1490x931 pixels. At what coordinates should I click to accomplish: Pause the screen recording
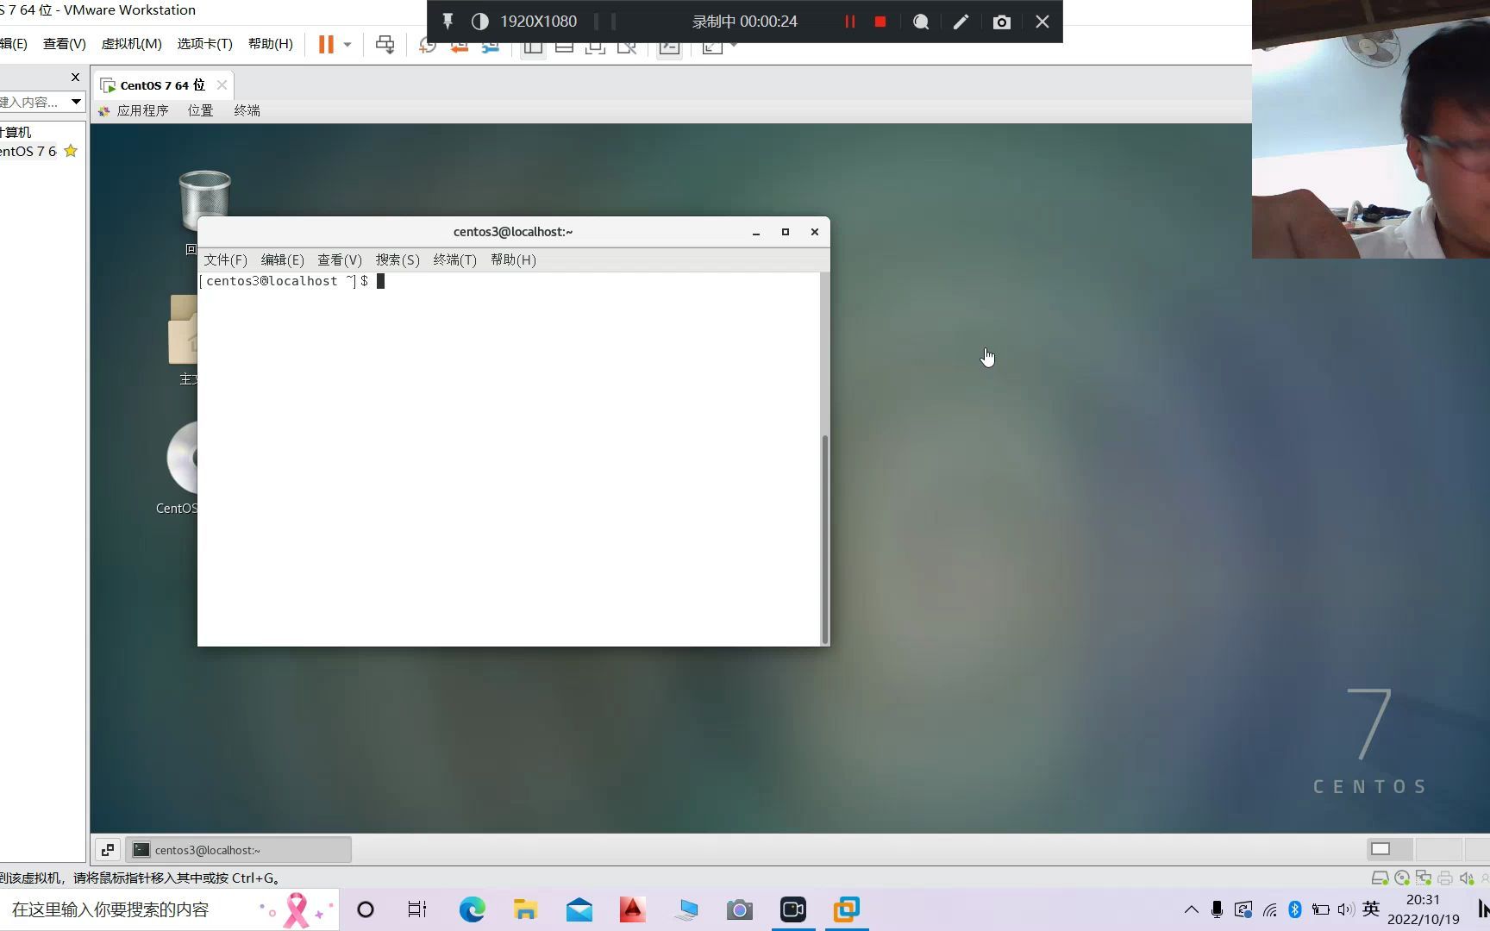pos(849,22)
